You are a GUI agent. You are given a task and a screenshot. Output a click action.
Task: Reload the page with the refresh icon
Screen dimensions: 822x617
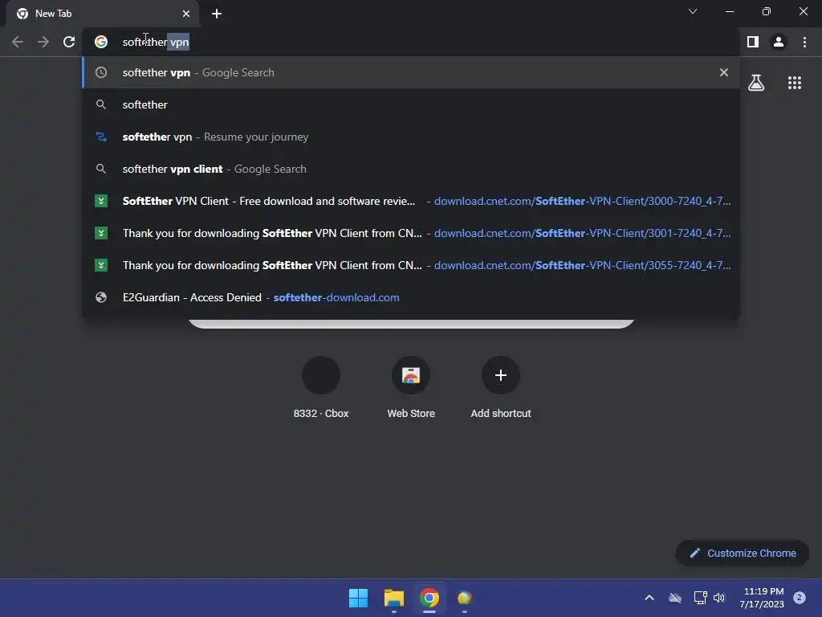pyautogui.click(x=69, y=42)
